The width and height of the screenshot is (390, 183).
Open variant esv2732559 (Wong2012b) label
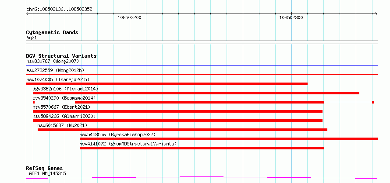click(55, 70)
